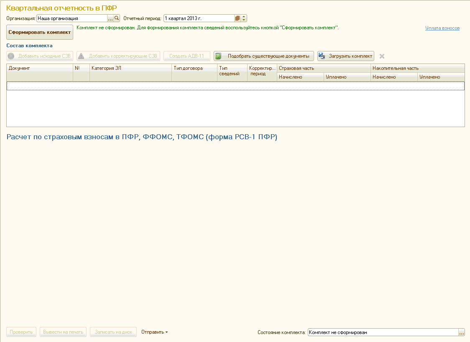Open the Уплата взносов link
Image resolution: width=470 pixels, height=342 pixels.
tap(442, 28)
